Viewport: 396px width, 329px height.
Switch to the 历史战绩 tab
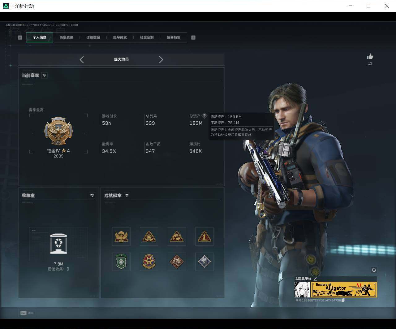coord(66,37)
